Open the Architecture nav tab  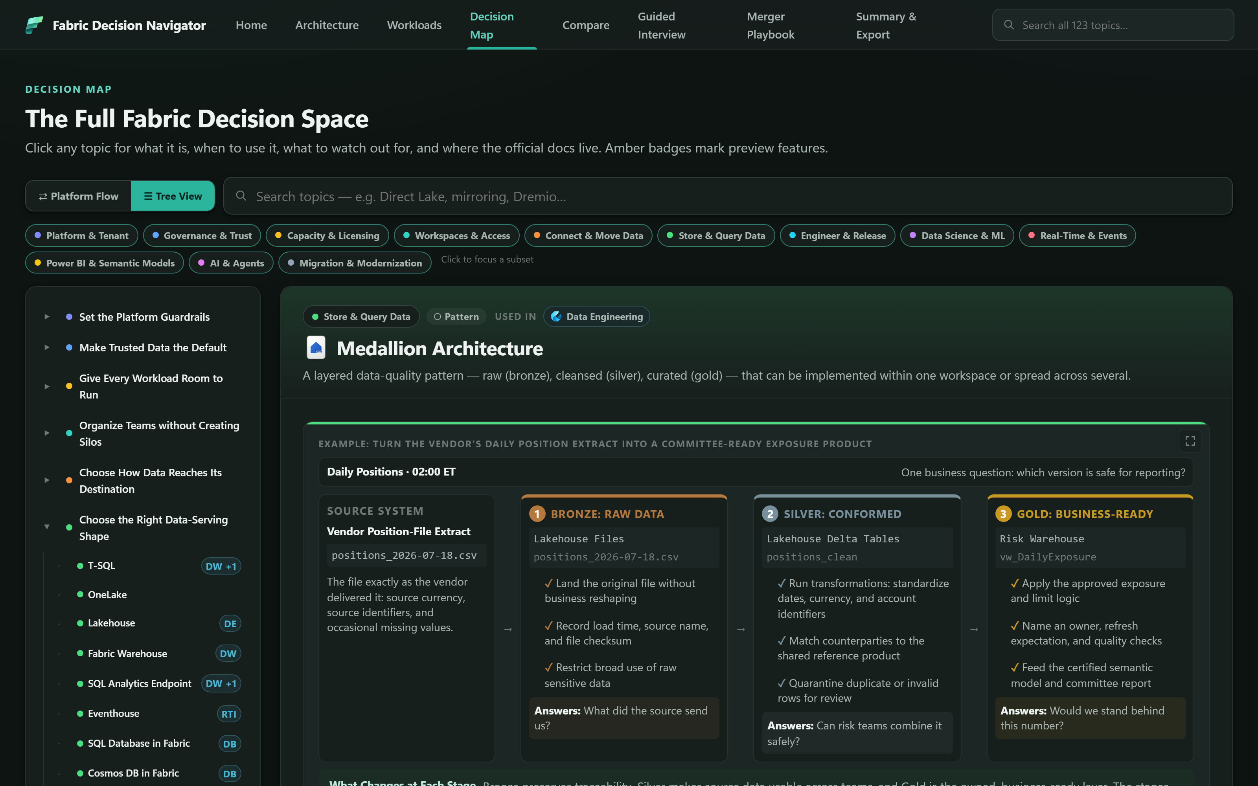327,25
